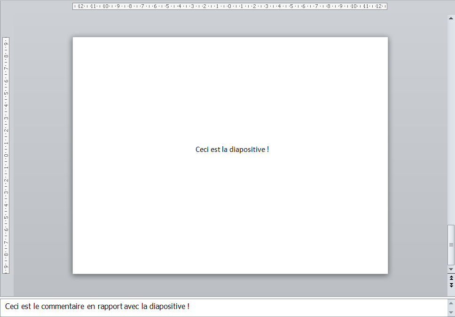Click the next slide double-arrow button
Image resolution: width=455 pixels, height=317 pixels.
451,285
